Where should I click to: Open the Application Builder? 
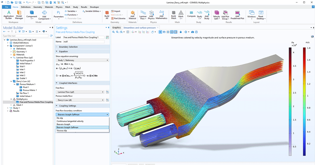click(x=9, y=15)
